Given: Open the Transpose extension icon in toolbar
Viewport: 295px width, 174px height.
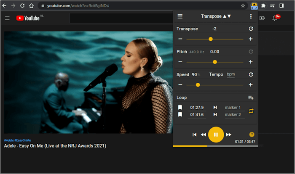Looking at the screenshot, I should point(254,6).
